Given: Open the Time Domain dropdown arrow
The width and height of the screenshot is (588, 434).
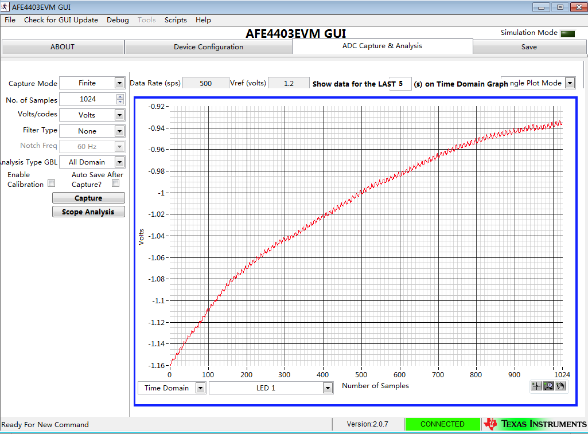Looking at the screenshot, I should [201, 388].
